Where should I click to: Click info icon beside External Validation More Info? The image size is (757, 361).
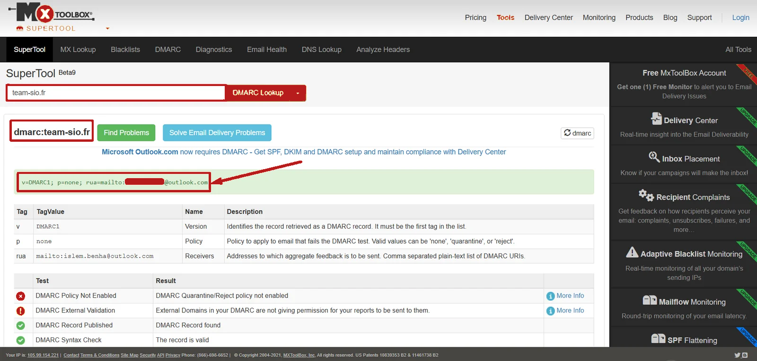(550, 311)
